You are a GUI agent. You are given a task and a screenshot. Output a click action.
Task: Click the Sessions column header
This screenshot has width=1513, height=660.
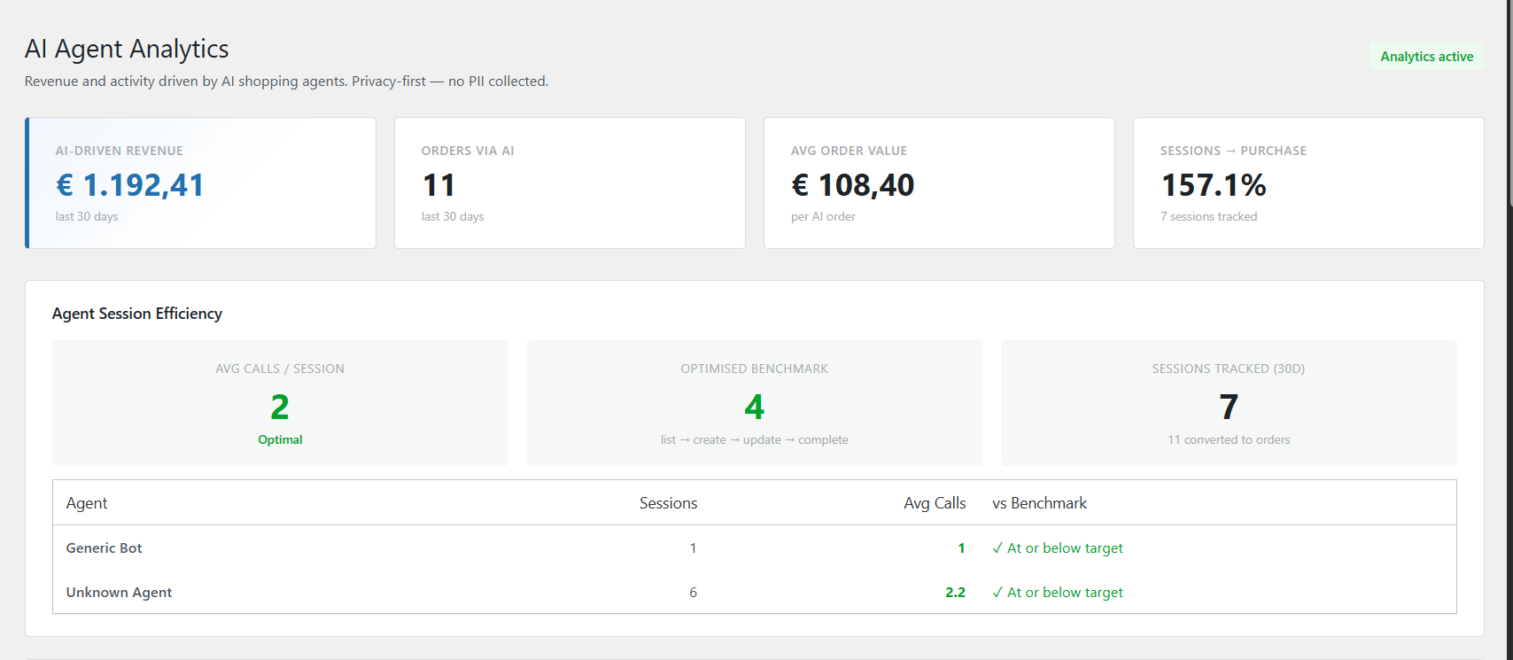coord(668,503)
